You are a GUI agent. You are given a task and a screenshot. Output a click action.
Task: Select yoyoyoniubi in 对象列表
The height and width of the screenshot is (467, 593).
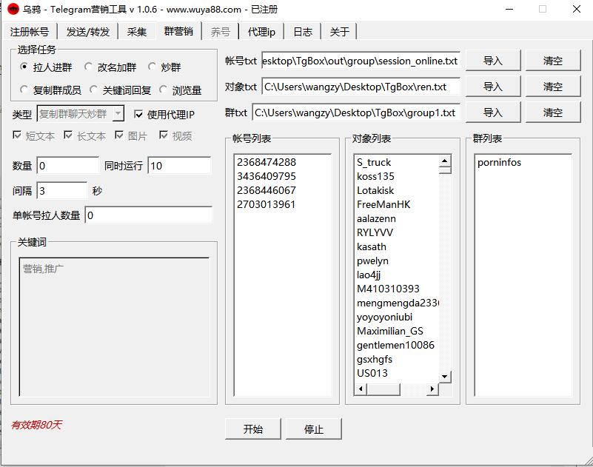384,317
